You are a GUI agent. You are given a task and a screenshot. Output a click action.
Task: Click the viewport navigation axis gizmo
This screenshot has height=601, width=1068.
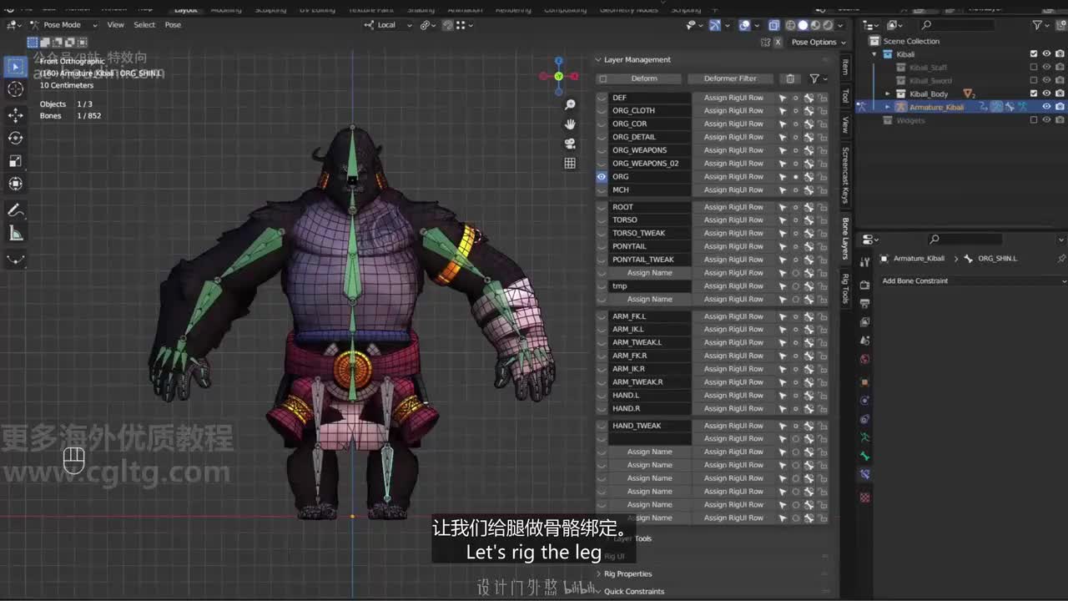(x=559, y=76)
